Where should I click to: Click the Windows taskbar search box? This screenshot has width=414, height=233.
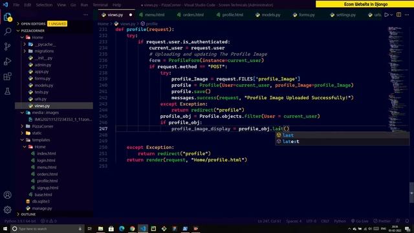tap(47, 228)
